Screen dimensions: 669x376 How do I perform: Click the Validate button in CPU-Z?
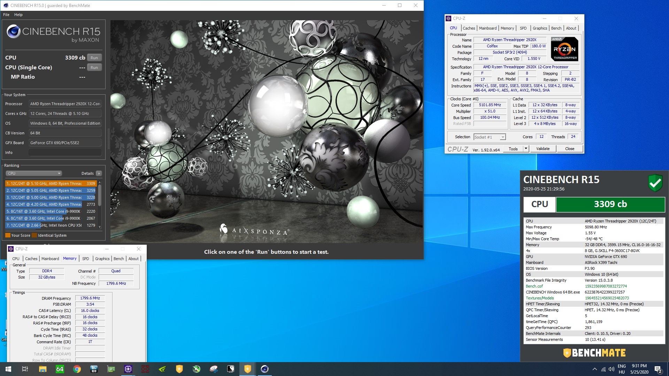pos(543,149)
